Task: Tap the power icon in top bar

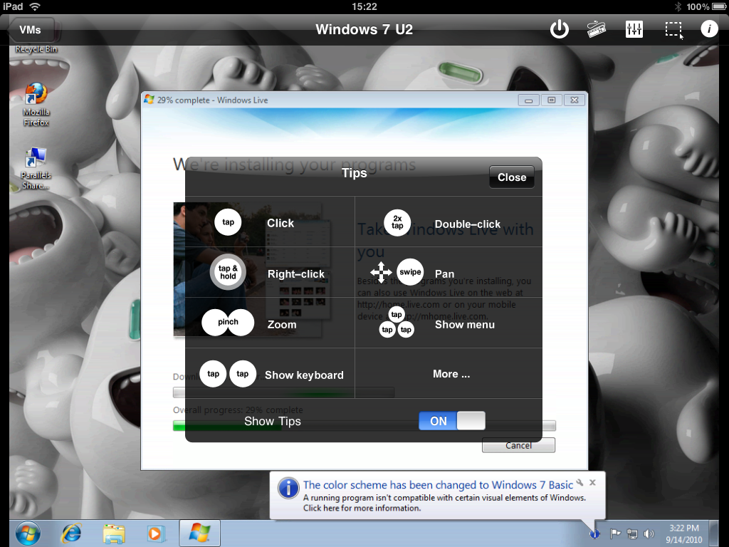Action: click(560, 29)
